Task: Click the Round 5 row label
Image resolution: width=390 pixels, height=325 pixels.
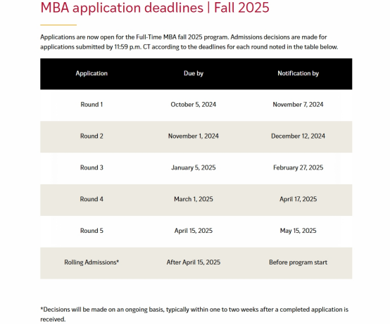Action: point(92,231)
